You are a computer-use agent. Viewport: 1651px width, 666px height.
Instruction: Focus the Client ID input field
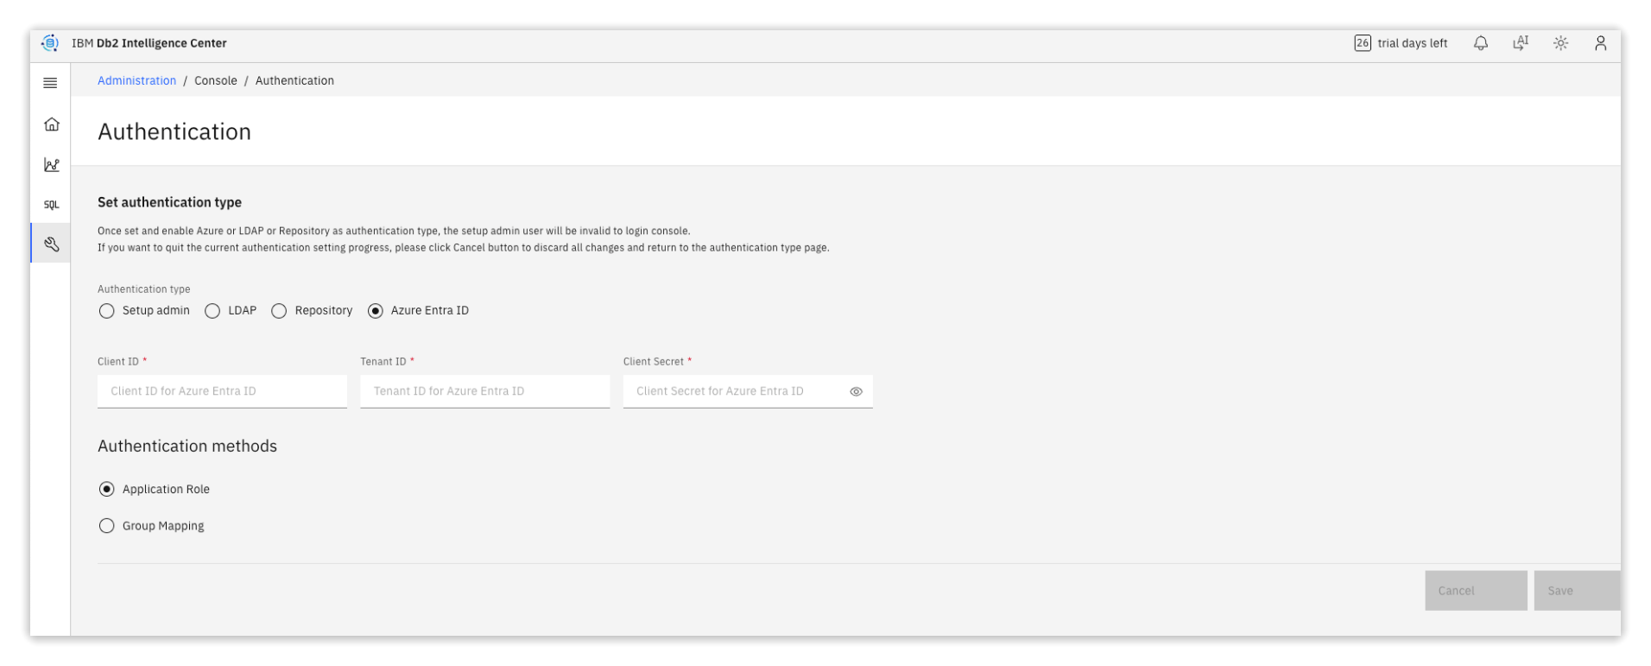point(222,391)
